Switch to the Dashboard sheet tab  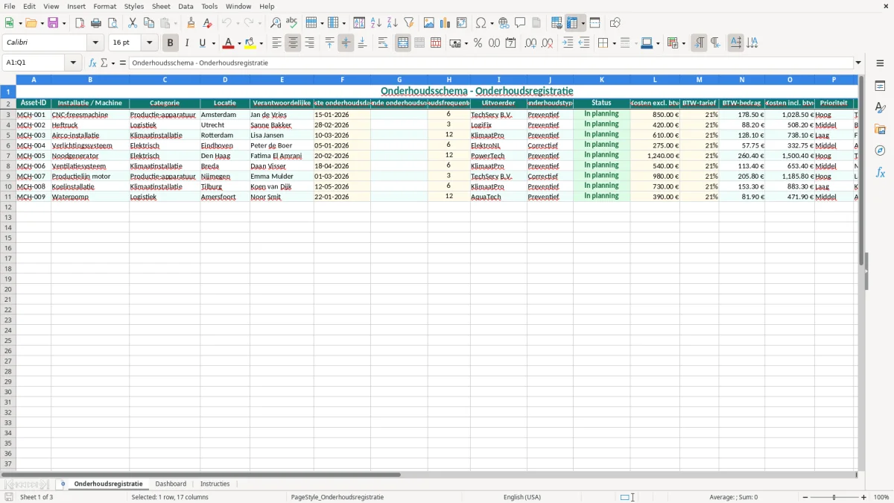point(171,484)
